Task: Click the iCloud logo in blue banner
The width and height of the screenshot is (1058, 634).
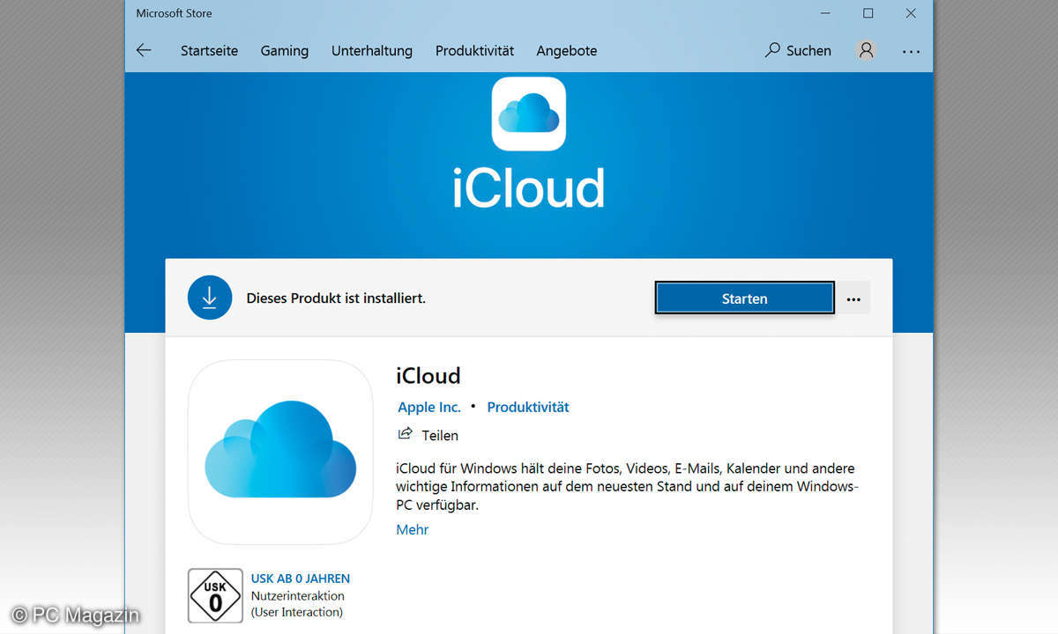Action: (x=528, y=114)
